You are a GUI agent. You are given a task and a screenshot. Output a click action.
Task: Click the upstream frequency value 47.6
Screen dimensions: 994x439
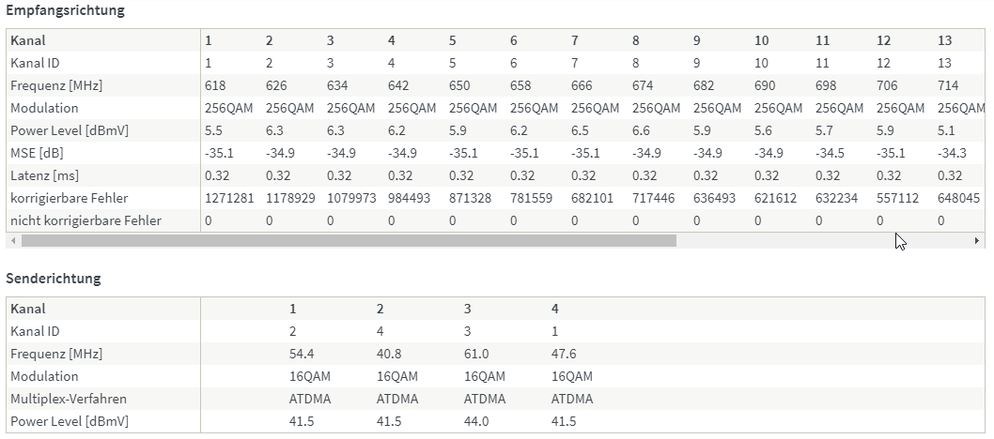565,354
